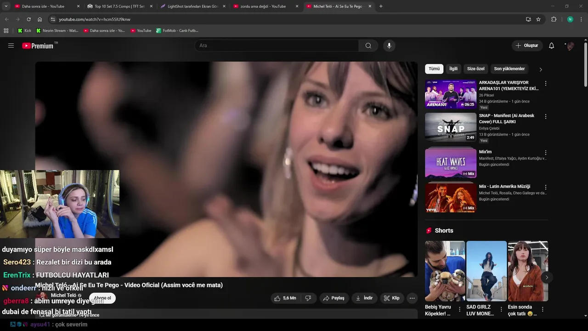Open options for Esin sonda short

(543, 309)
